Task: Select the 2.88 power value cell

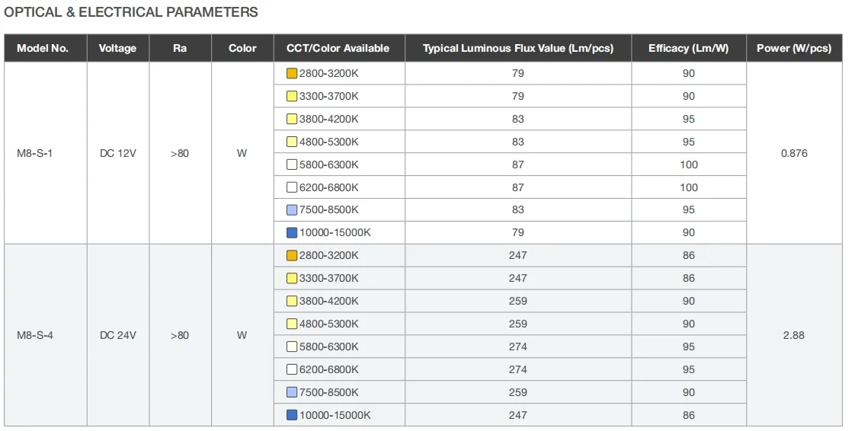Action: coord(793,335)
